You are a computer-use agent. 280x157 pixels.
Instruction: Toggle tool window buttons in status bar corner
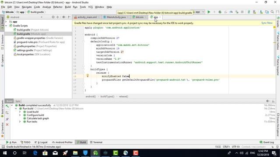(3, 147)
